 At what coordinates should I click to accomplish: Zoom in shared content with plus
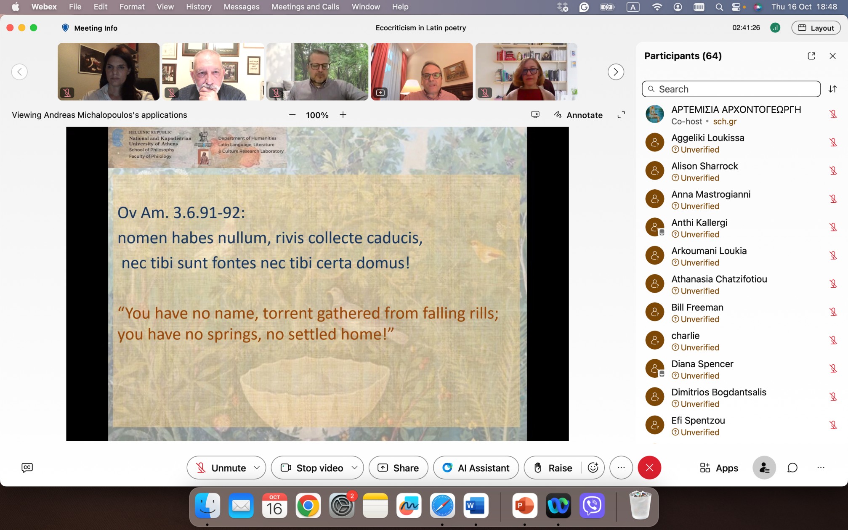pyautogui.click(x=343, y=115)
